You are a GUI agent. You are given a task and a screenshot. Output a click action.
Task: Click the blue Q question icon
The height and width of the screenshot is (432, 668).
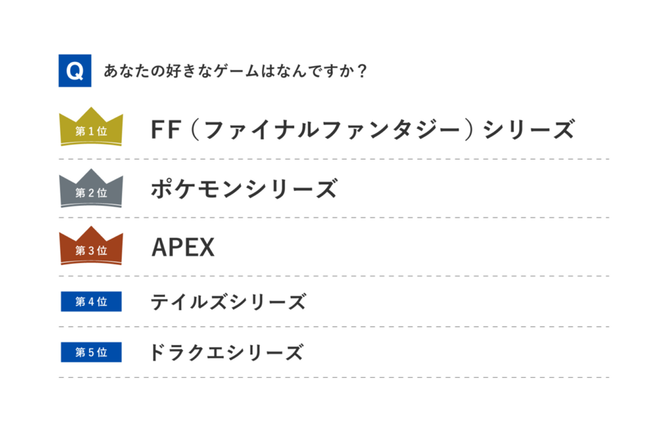click(75, 71)
